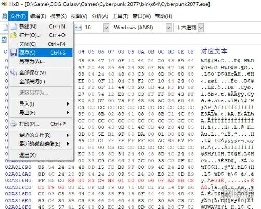Expand the 最近的磁盘映像(E) submenu
This screenshot has height=209, width=261.
[41, 144]
